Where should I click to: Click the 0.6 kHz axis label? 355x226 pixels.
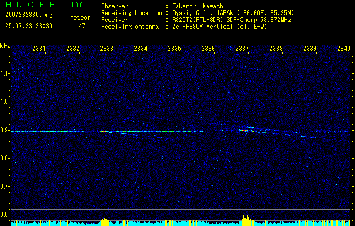click(5, 215)
